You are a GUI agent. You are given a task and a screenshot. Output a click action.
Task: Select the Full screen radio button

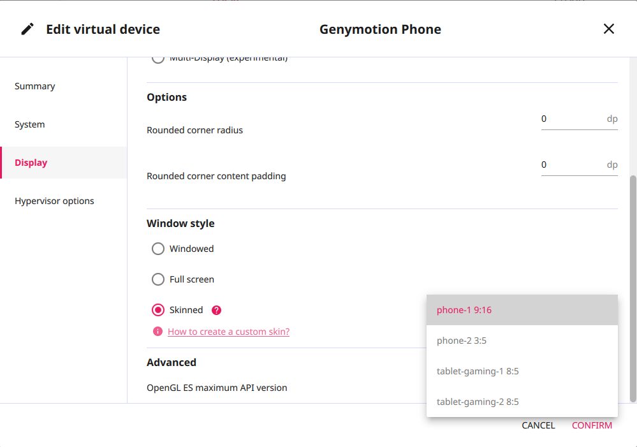click(x=158, y=279)
